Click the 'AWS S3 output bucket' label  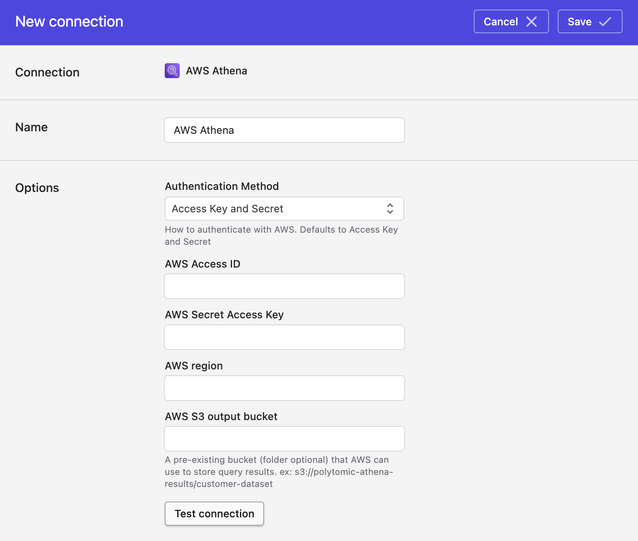[221, 416]
